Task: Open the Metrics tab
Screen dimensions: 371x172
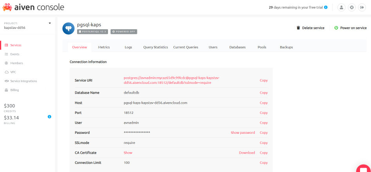Action: [x=104, y=47]
